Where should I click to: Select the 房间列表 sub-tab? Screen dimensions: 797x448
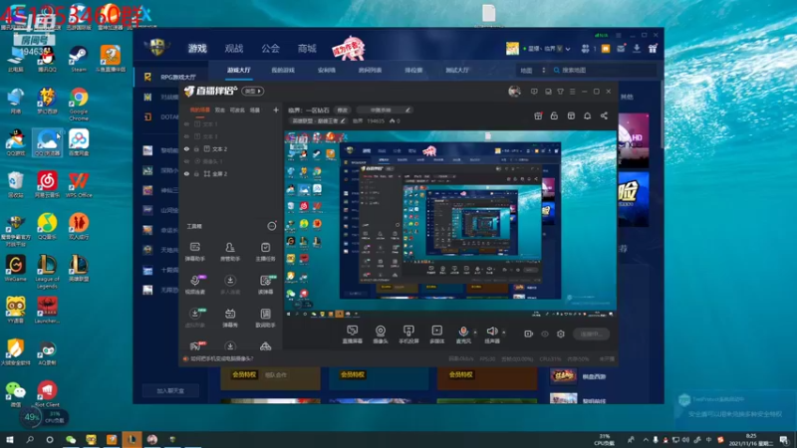coord(370,70)
